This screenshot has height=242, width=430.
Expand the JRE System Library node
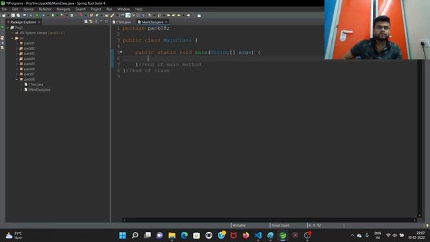pyautogui.click(x=12, y=33)
